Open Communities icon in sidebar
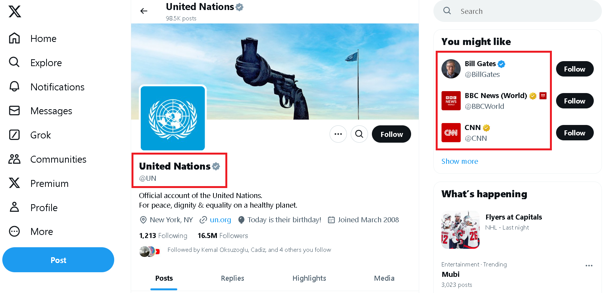The image size is (608, 293). coord(14,159)
